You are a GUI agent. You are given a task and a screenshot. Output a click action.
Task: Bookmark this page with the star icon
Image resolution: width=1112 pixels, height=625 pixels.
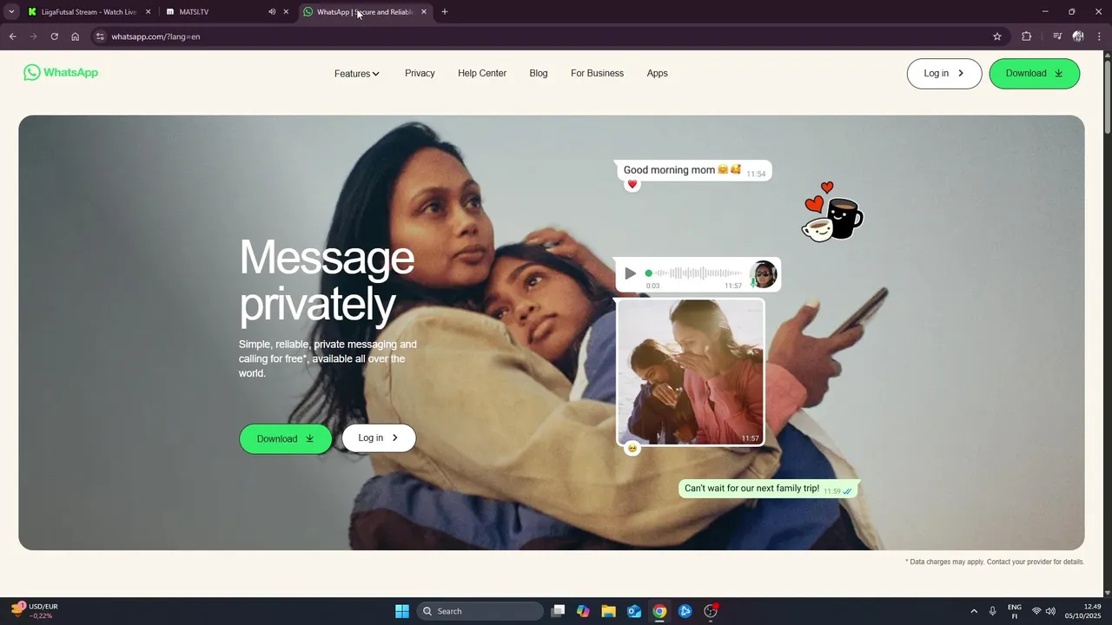pyautogui.click(x=997, y=36)
